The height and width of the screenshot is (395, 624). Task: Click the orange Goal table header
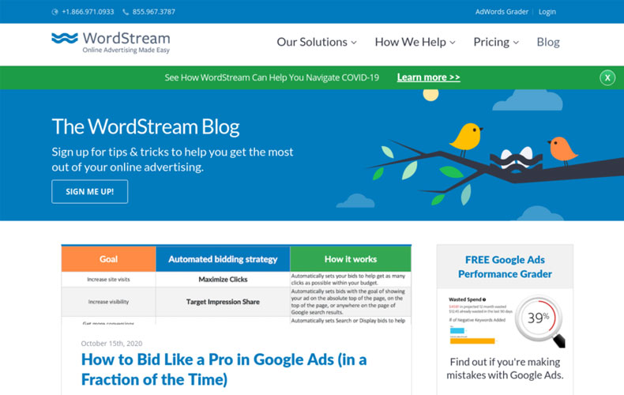point(109,259)
